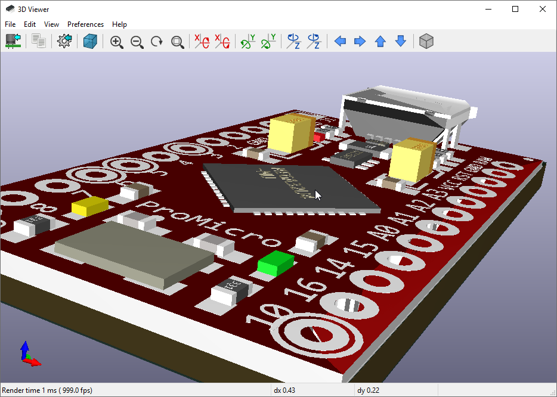557x397 pixels.
Task: Open the File menu
Action: 10,24
